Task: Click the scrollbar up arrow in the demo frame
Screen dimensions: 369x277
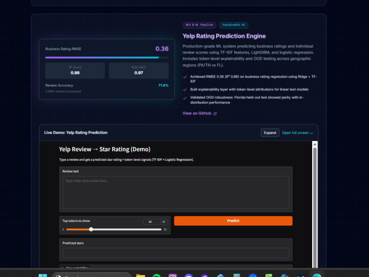Action: (315, 144)
